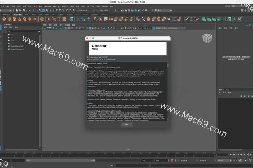Toggle the highlighted icon beside the loop playback control
This screenshot has height=168, width=253.
[x=240, y=161]
